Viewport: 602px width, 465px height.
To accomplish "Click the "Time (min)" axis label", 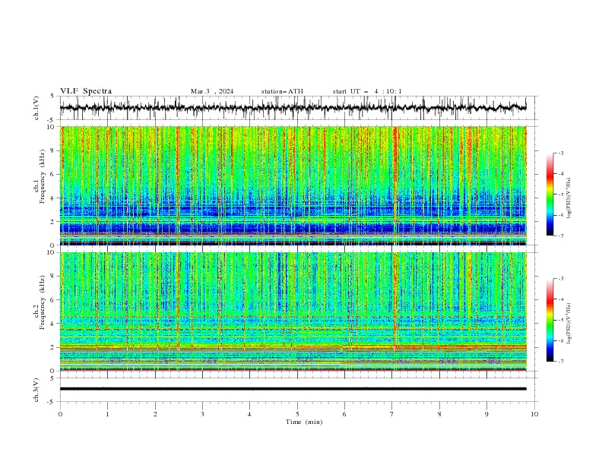I will coord(304,422).
